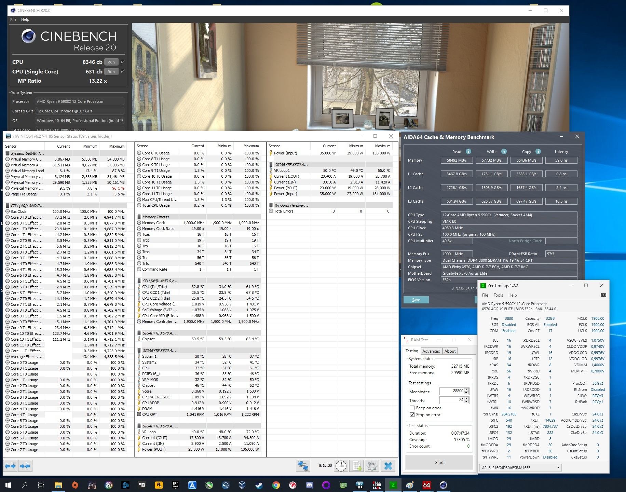Select the Testing tab in RAM Test
The height and width of the screenshot is (492, 626).
click(x=412, y=351)
